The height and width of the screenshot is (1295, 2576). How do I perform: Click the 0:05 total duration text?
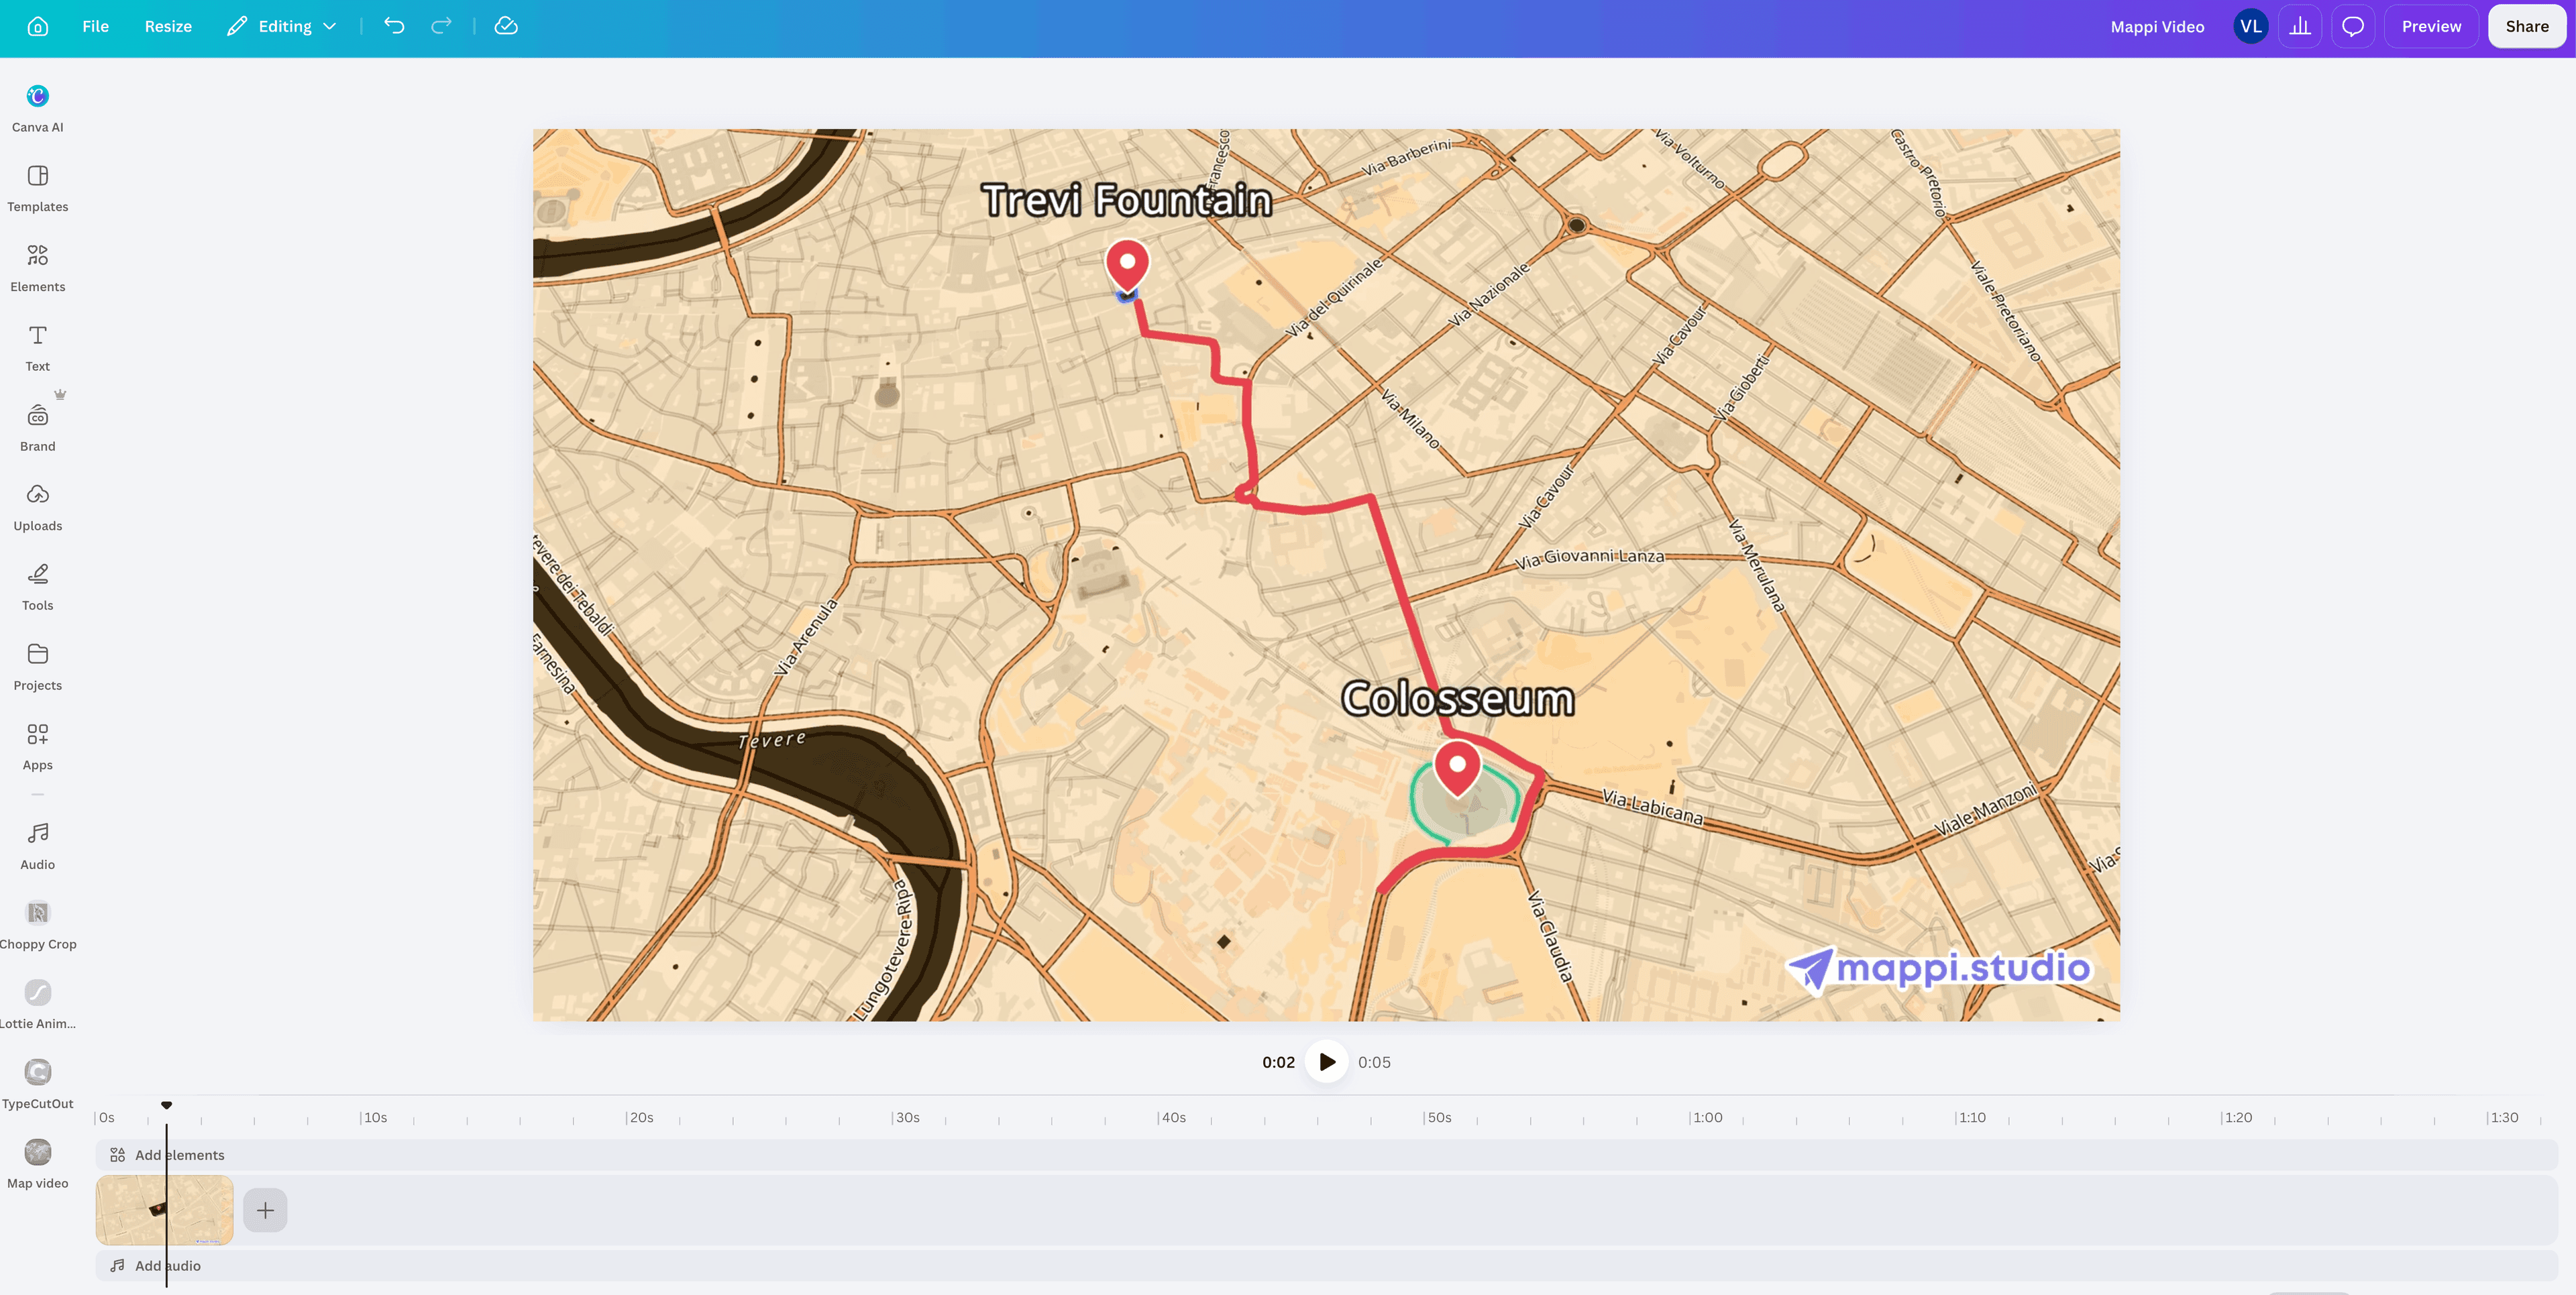click(1374, 1062)
